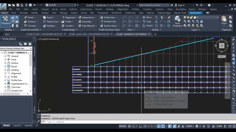Click the layer color swatch
The width and height of the screenshot is (236, 132).
pos(195,17)
